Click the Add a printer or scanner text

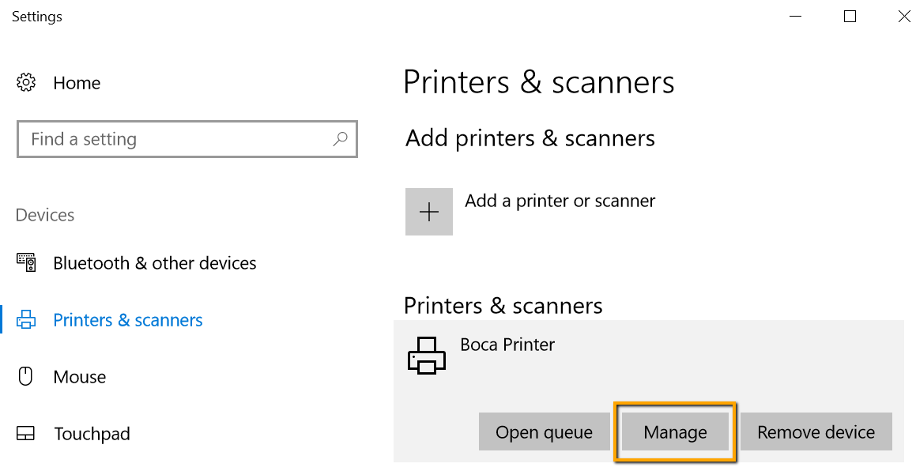pos(560,201)
